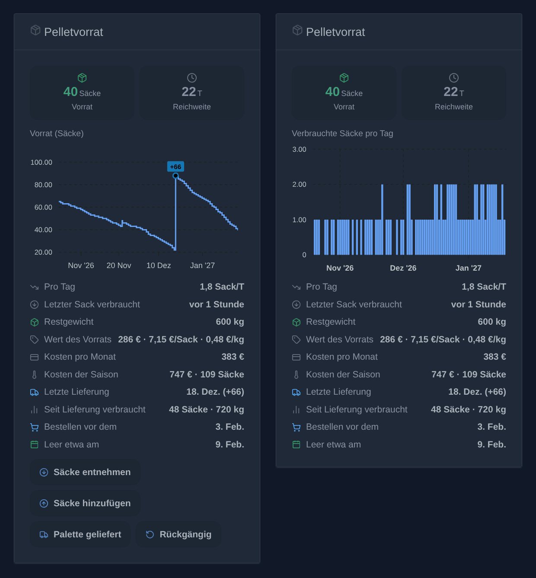
Task: Click trend-down icon beside Pro Tag, right card
Action: [297, 287]
